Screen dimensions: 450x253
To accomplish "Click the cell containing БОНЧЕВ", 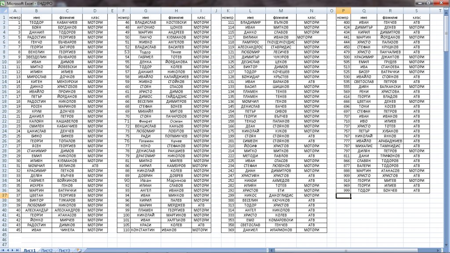I will [390, 191].
